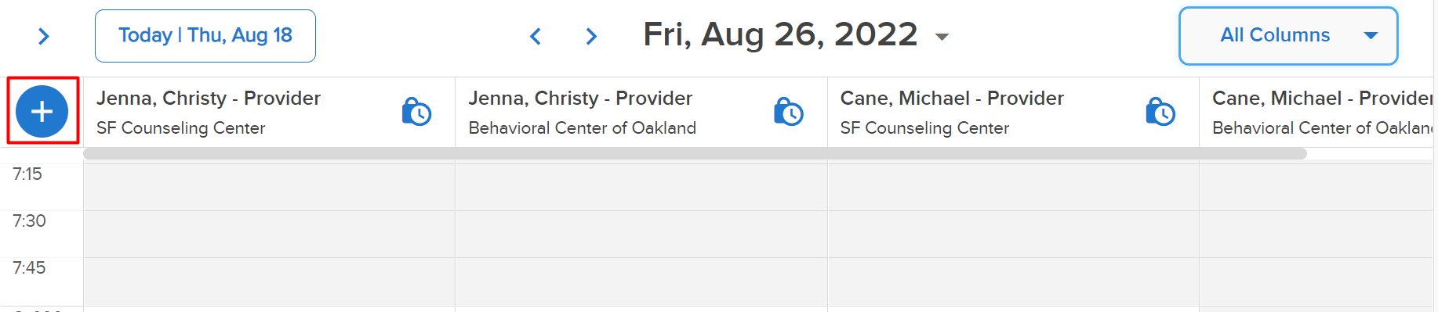Jump to Today, Thu, Aug 18

[x=205, y=36]
